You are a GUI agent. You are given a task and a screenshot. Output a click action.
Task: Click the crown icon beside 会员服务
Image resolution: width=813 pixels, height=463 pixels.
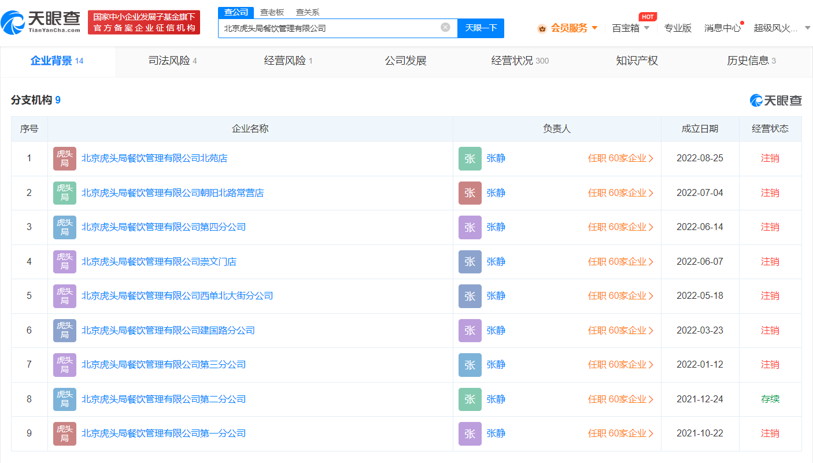(x=541, y=27)
